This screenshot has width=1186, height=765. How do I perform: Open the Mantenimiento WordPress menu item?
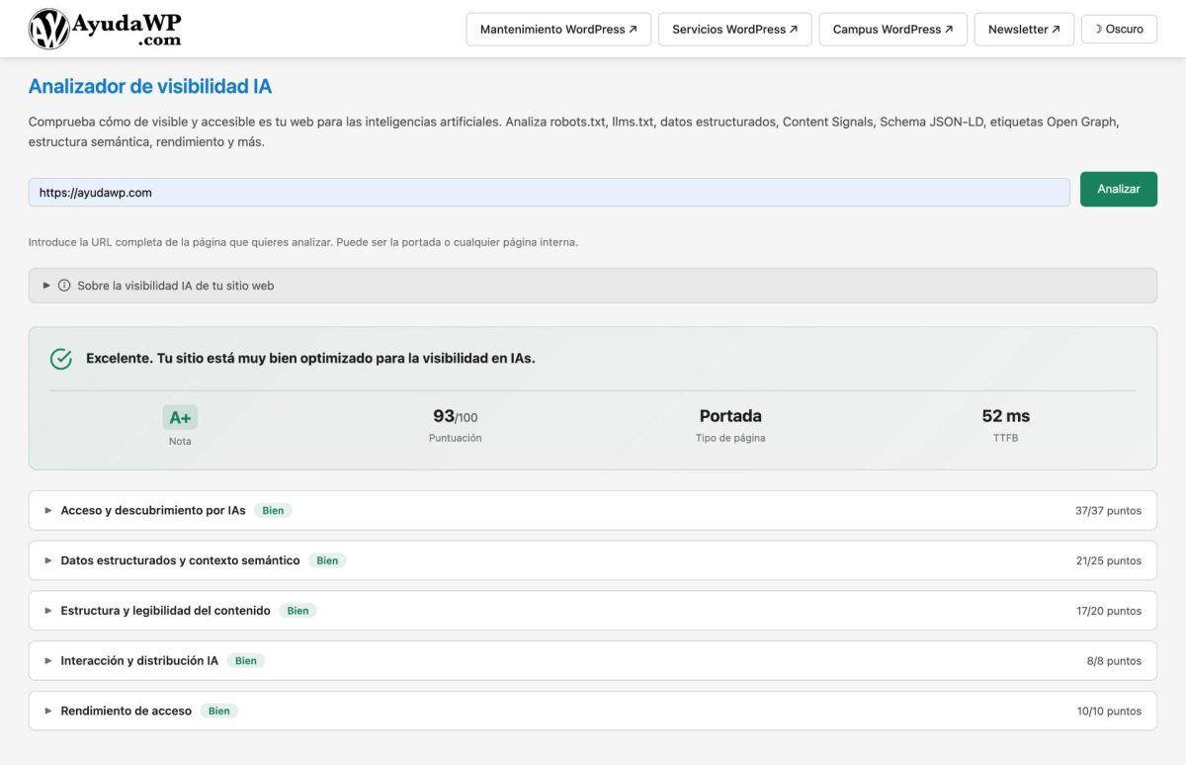pos(556,29)
